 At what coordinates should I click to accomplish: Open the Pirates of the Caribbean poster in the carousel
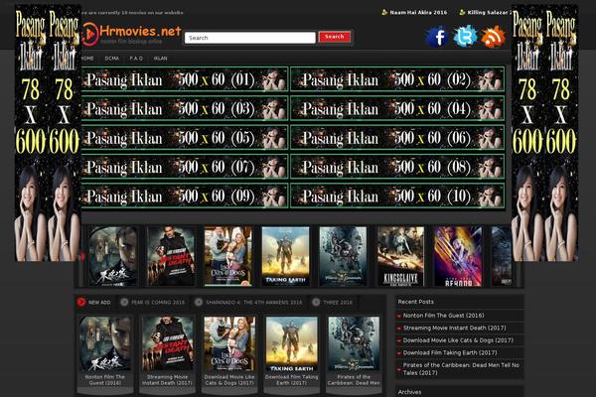[343, 256]
